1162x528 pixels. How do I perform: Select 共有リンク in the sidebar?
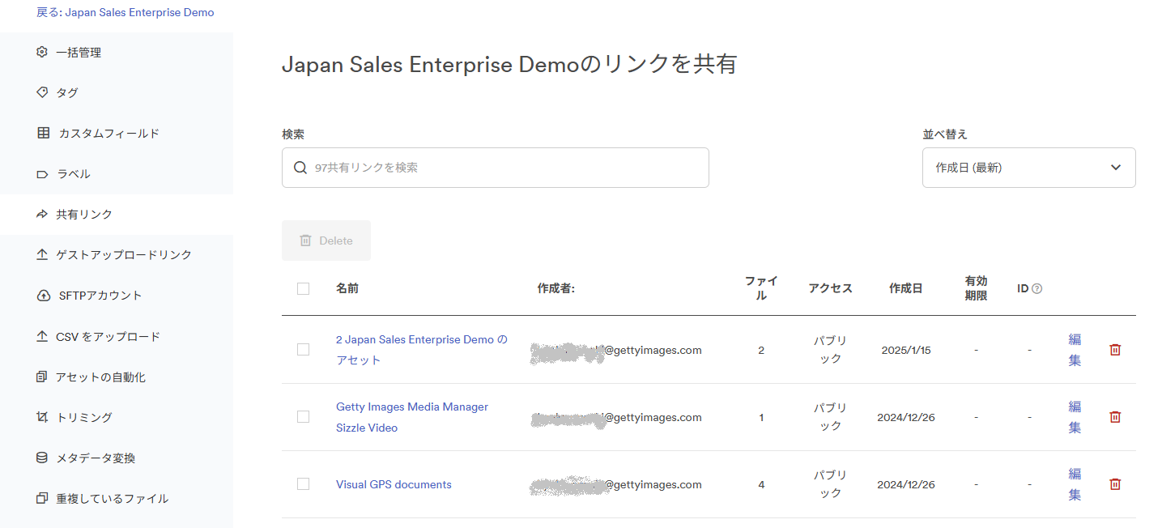pos(117,215)
